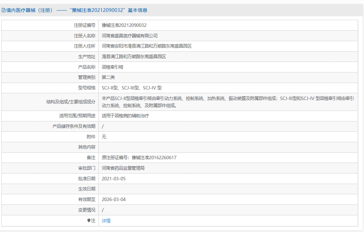
Task: Click the structure description paragraph text
Action: [x=228, y=102]
